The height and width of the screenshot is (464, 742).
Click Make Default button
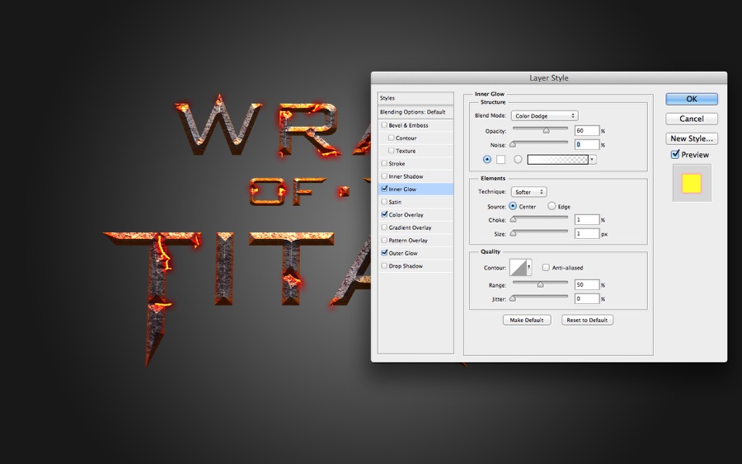click(527, 321)
